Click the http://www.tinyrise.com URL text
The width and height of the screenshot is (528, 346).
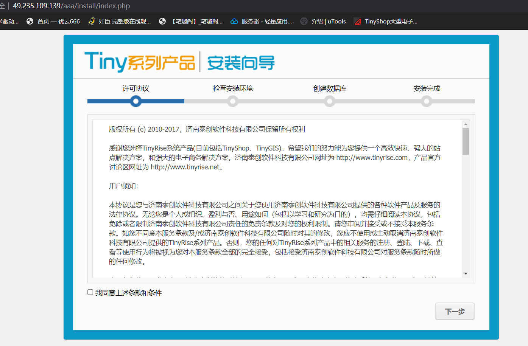tap(372, 158)
